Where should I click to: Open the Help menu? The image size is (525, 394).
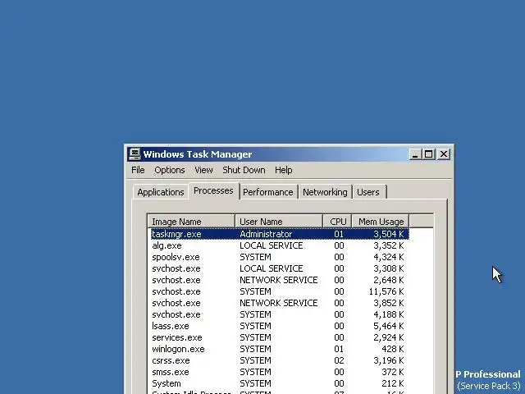(x=284, y=170)
